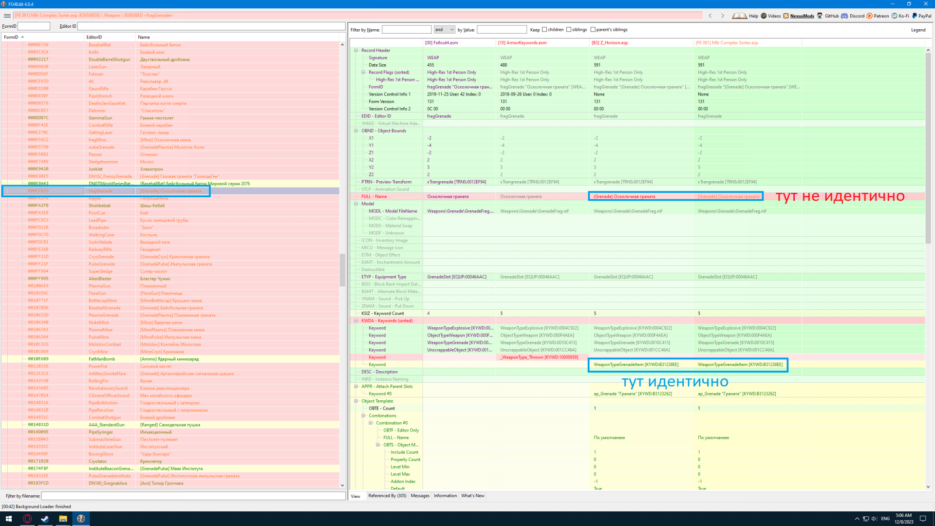Open the and/or filter dropdown
Screen dimensions: 935x526
click(x=444, y=30)
